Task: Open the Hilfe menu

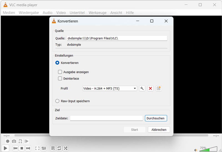Action: click(x=130, y=13)
